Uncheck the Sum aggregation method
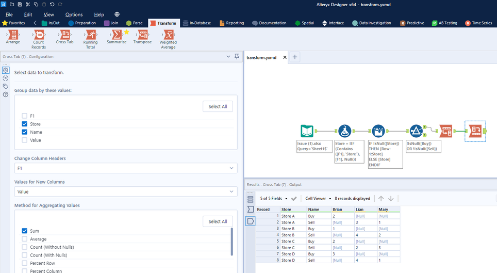Screen dimensions: 497x273 click(x=24, y=231)
